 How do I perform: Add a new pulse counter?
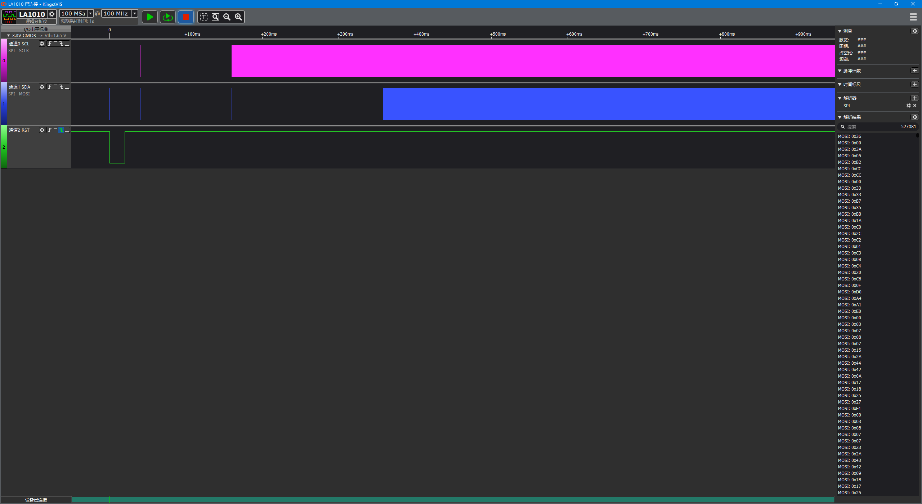[915, 71]
